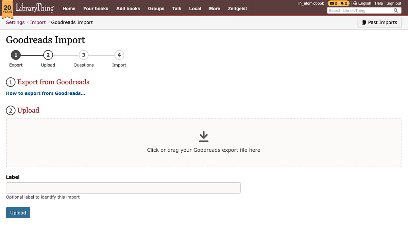This screenshot has height=241, width=408.
Task: Click the Upload button
Action: point(18,212)
